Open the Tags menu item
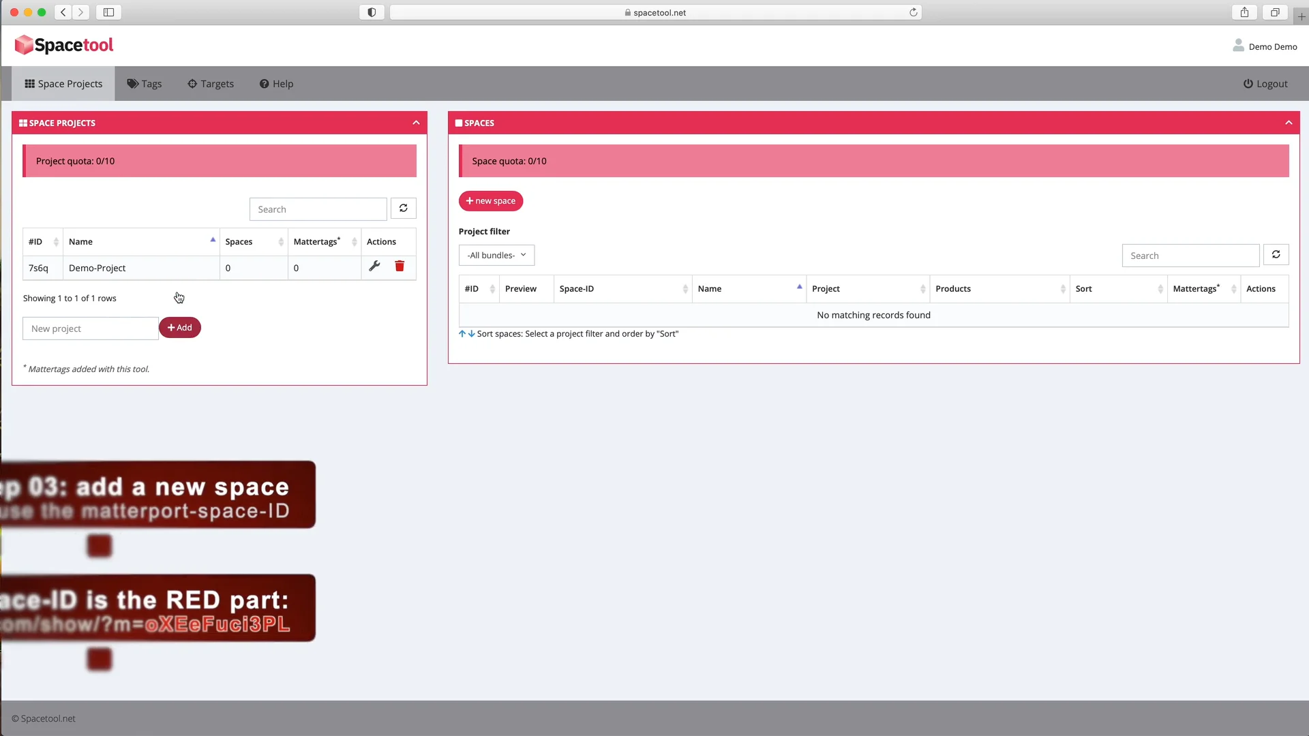This screenshot has height=736, width=1309. click(x=145, y=84)
